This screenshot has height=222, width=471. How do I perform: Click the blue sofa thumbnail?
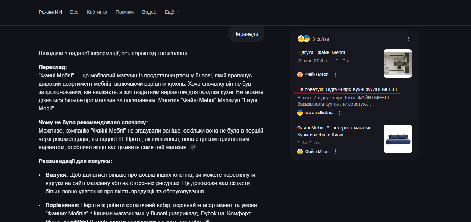click(x=398, y=139)
